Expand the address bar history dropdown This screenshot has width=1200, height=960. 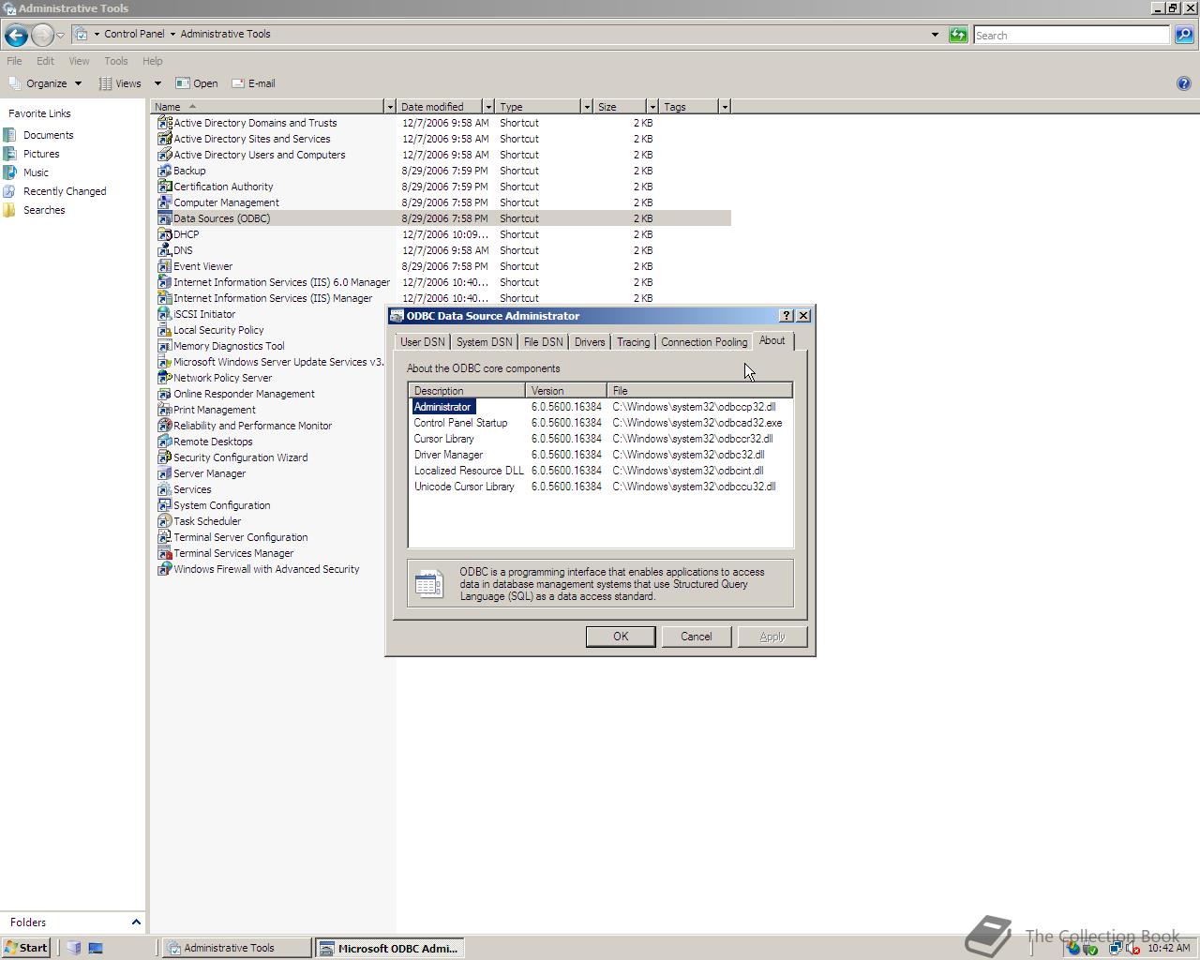coord(935,35)
